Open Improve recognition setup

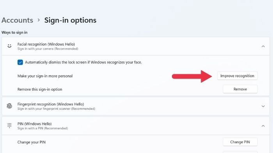tap(237, 76)
